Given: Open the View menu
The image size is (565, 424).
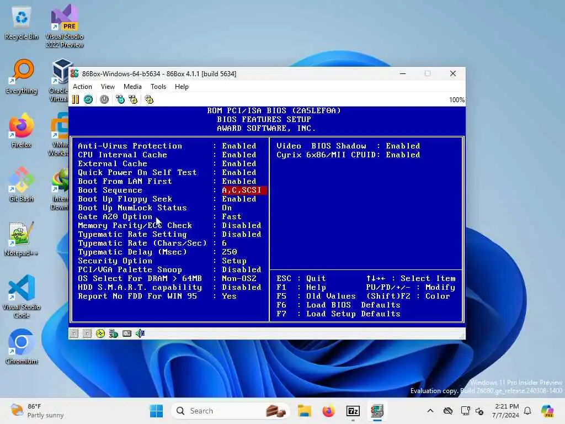Looking at the screenshot, I should coord(108,87).
